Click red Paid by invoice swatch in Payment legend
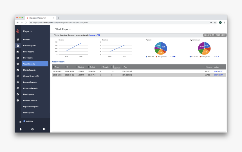 click(157, 57)
